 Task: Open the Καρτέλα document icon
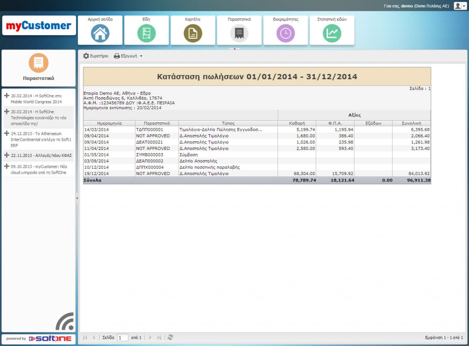[193, 33]
